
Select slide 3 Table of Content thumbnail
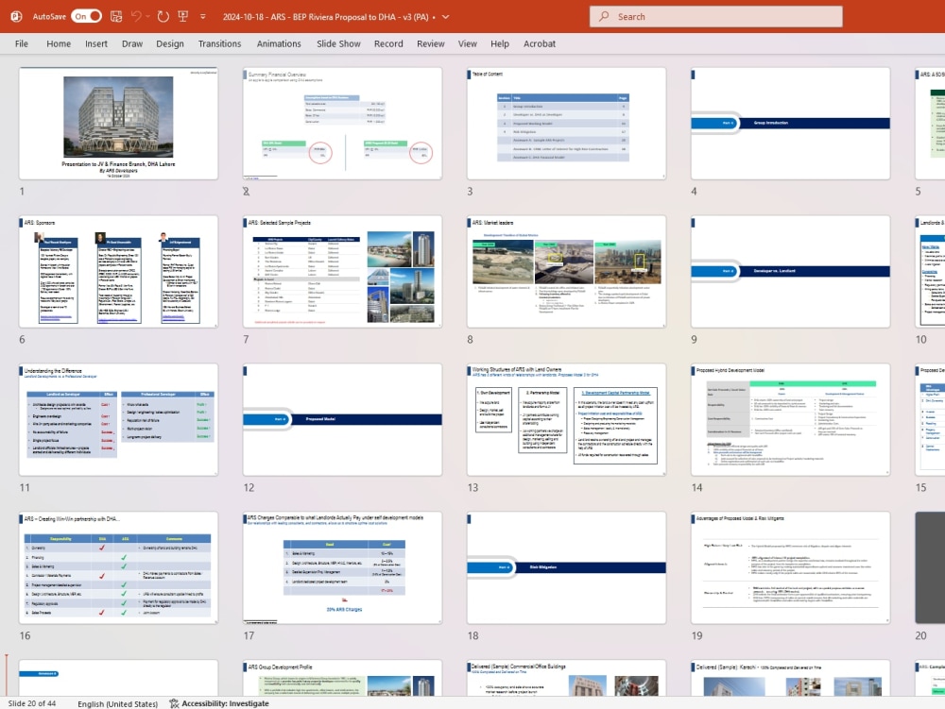(x=566, y=124)
